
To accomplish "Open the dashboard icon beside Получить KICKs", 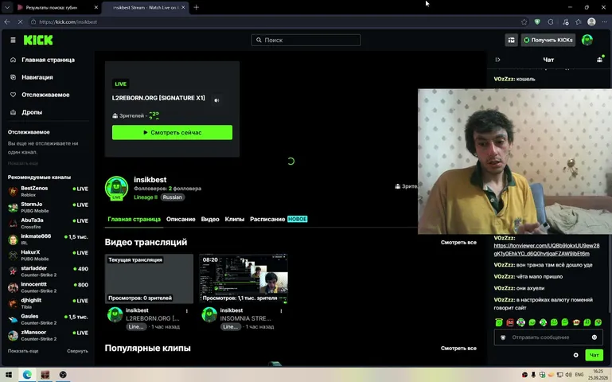I will click(x=511, y=41).
